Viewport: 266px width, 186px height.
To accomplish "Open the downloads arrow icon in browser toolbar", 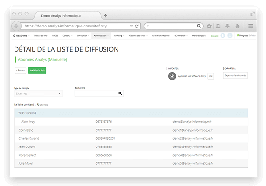I will 227,26.
